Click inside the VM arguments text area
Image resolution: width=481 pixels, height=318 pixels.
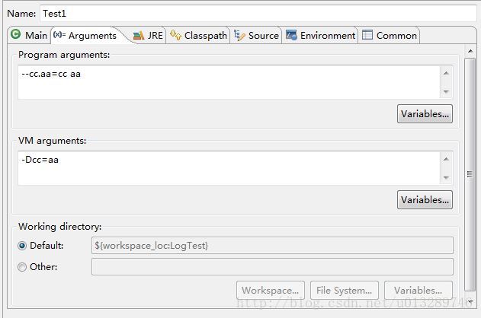click(x=229, y=167)
